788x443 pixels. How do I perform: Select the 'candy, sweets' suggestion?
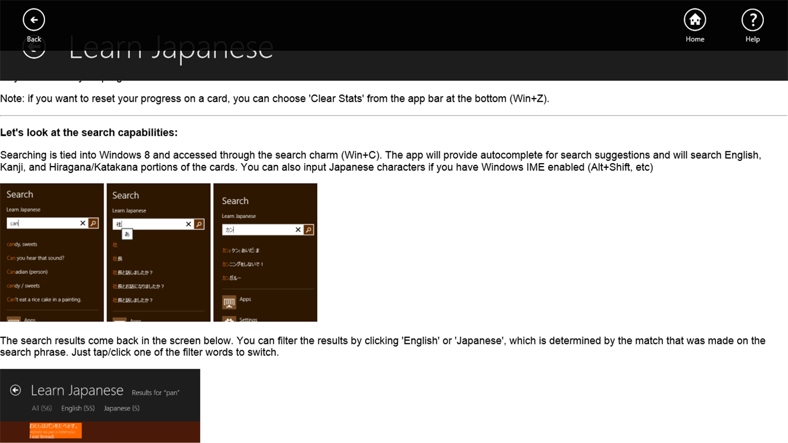21,244
